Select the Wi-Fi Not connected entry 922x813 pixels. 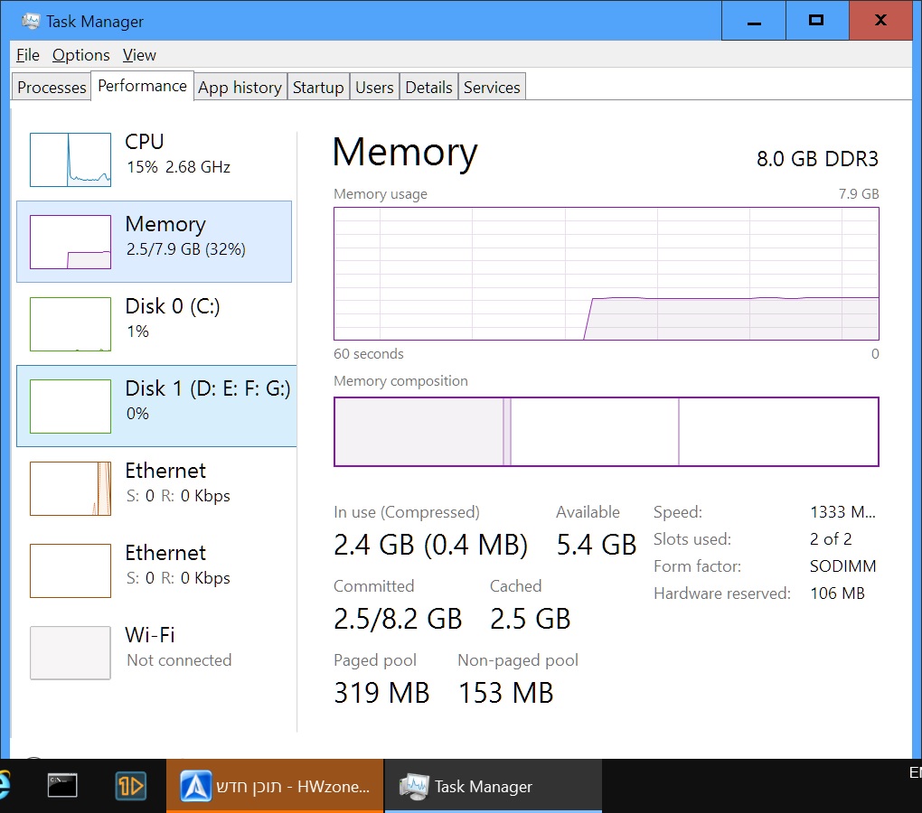[x=154, y=652]
